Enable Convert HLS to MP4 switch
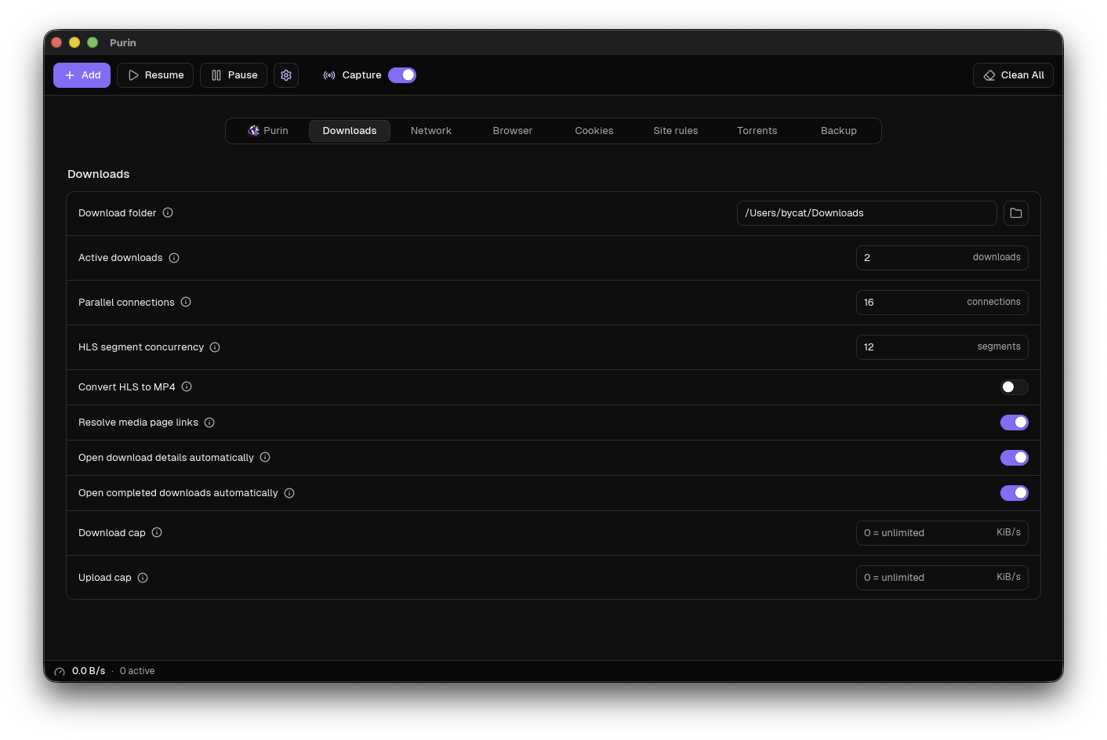Viewport: 1107px width, 740px height. point(1014,387)
